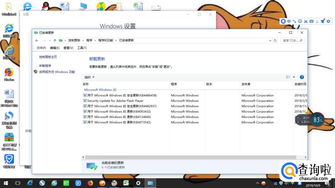Open the Windows Start button
The height and width of the screenshot is (188, 335).
point(6,183)
